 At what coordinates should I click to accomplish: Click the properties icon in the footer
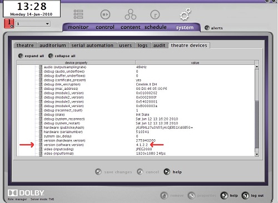[191, 195]
